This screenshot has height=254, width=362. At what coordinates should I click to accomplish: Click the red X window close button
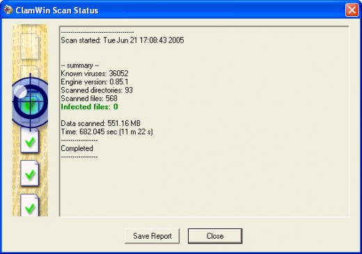(x=352, y=10)
